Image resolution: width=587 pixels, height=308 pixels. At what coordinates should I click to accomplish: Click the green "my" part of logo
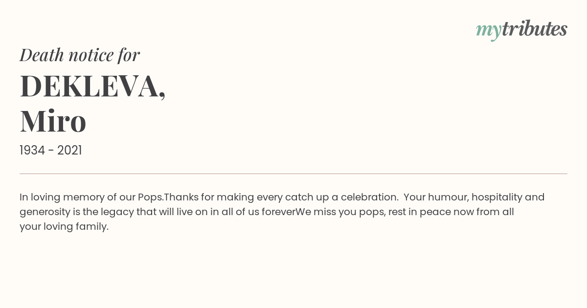(x=488, y=31)
